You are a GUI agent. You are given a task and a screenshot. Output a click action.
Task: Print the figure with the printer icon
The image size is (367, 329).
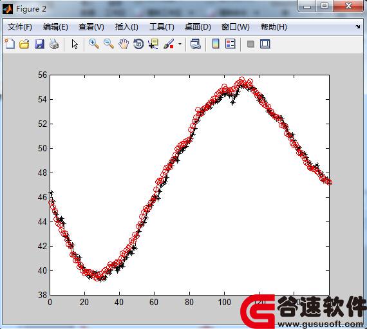(x=54, y=44)
